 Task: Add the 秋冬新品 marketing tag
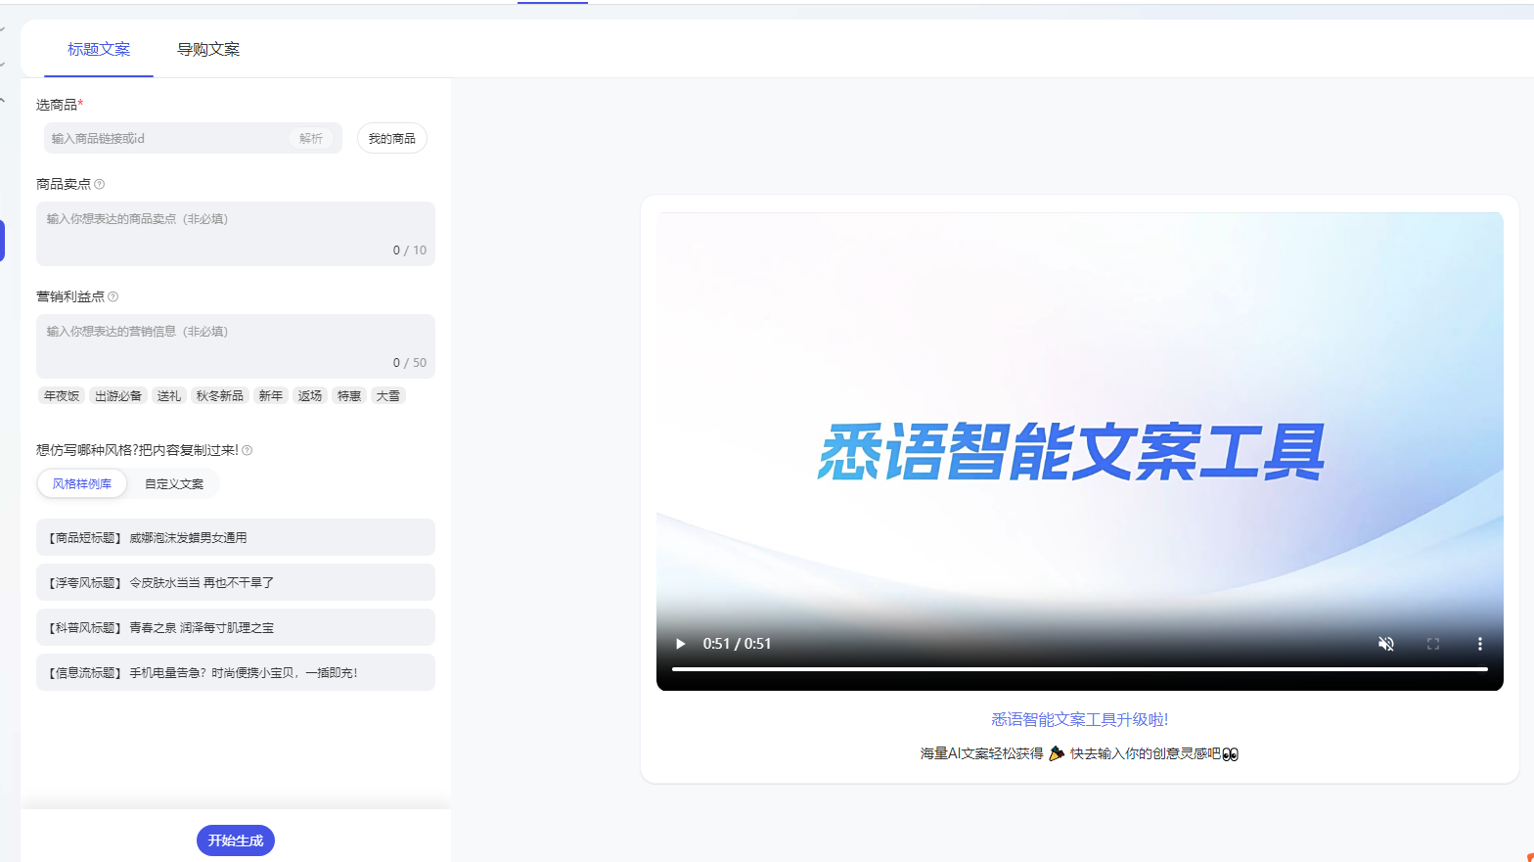[219, 395]
